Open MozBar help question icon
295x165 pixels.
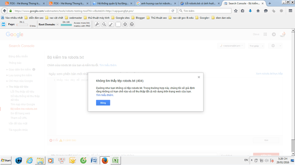pos(132,24)
